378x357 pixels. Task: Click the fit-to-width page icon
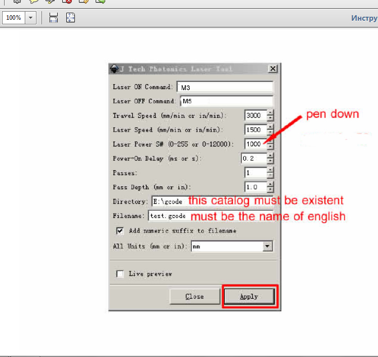coord(53,18)
